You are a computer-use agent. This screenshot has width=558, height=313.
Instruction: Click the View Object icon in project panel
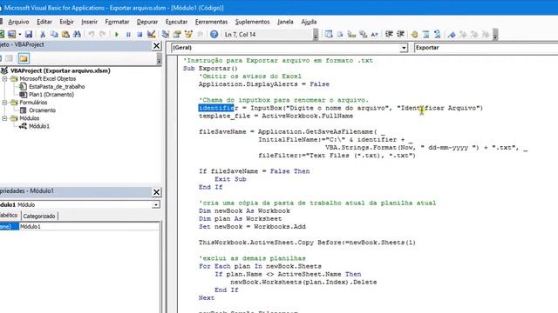pyautogui.click(x=10, y=58)
